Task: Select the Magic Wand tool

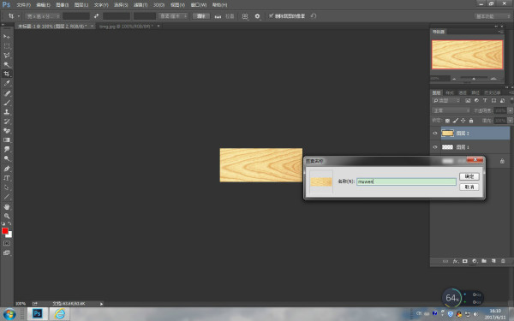Action: click(x=7, y=64)
